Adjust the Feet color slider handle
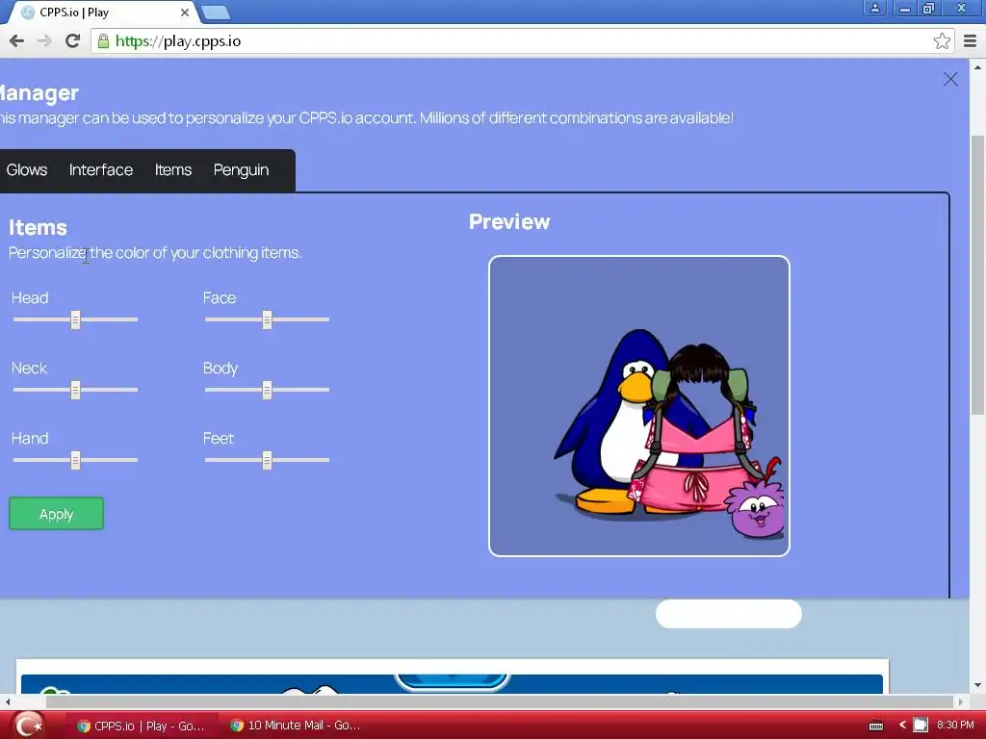Viewport: 986px width, 739px height. [268, 461]
